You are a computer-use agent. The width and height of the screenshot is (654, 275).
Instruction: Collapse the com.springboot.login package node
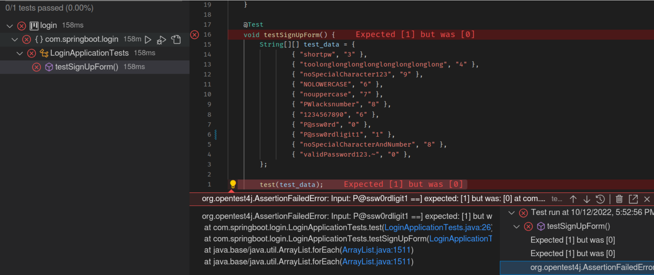[15, 39]
